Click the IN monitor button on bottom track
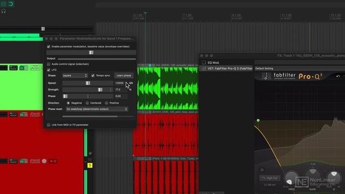Screen dimensions: 345x194 (x=53, y=161)
